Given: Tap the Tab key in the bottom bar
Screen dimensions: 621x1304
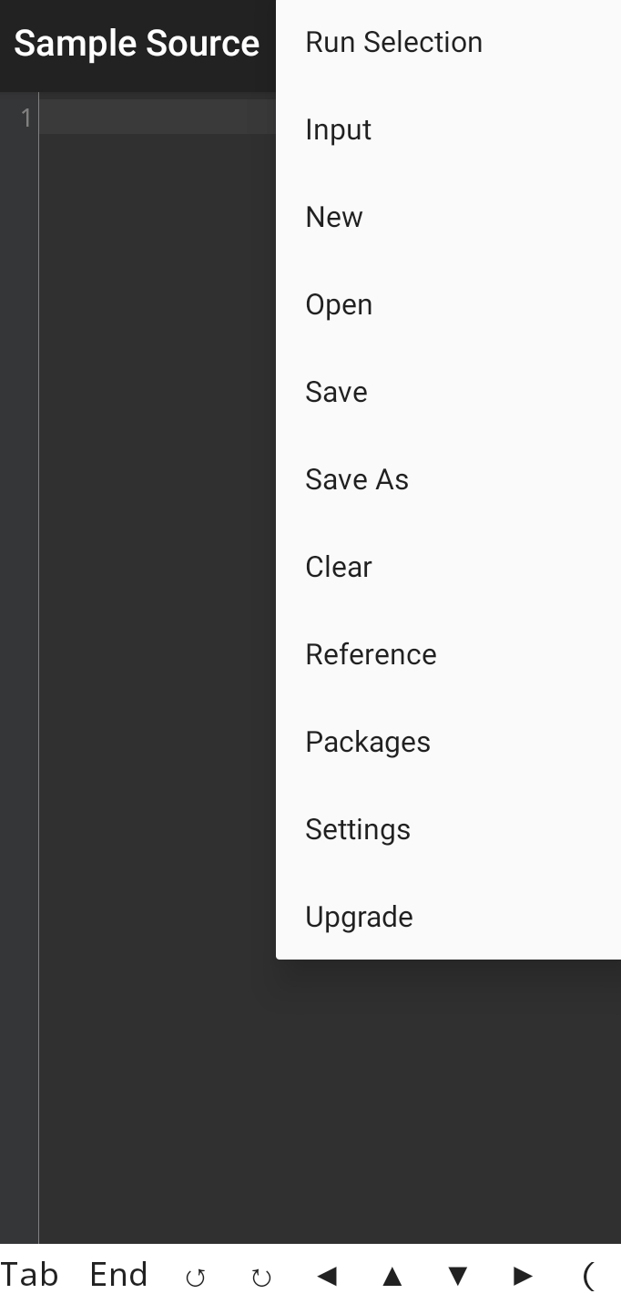Looking at the screenshot, I should [29, 1274].
